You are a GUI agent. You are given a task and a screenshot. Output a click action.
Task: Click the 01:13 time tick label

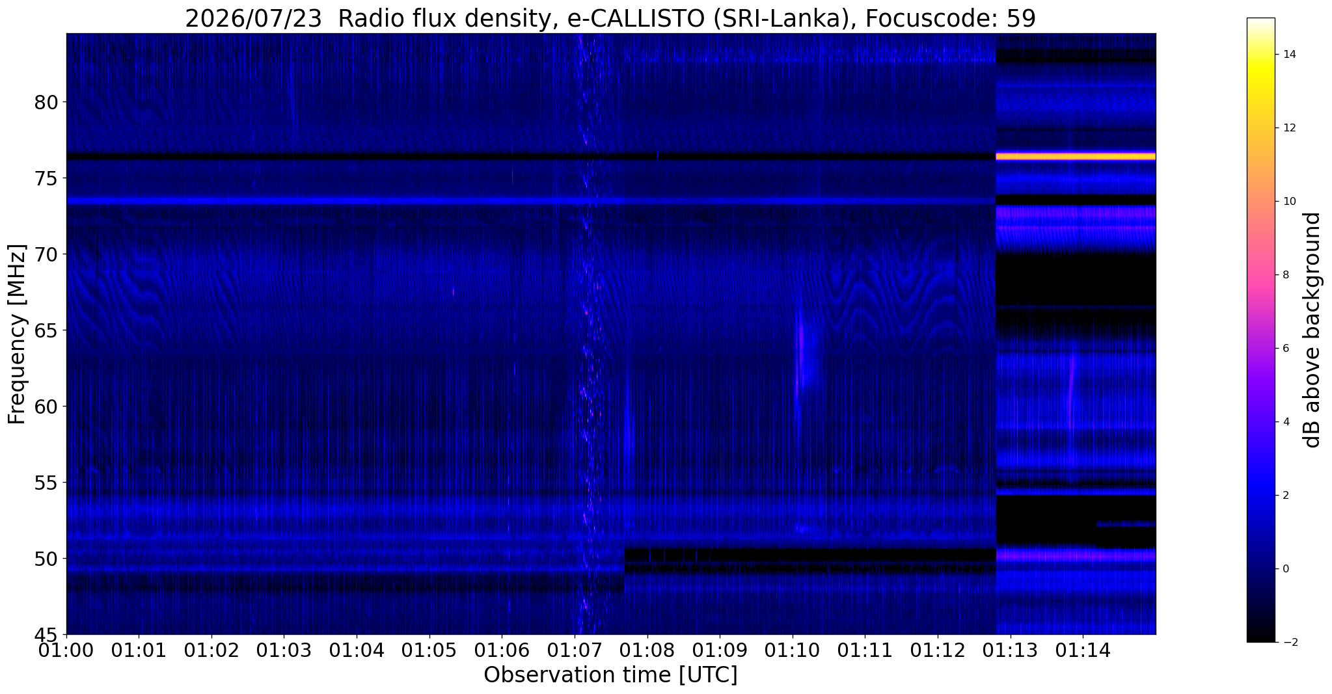[1010, 649]
